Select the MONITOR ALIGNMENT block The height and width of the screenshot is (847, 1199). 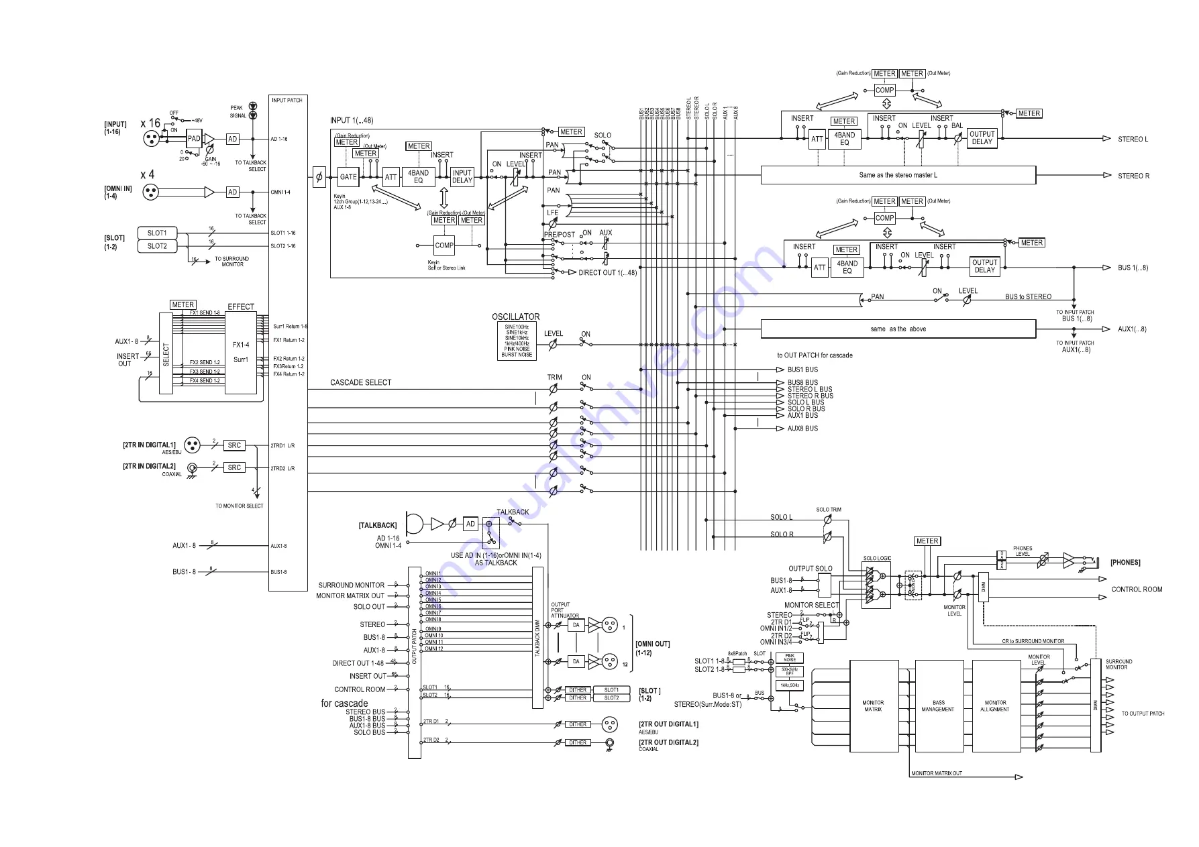996,706
